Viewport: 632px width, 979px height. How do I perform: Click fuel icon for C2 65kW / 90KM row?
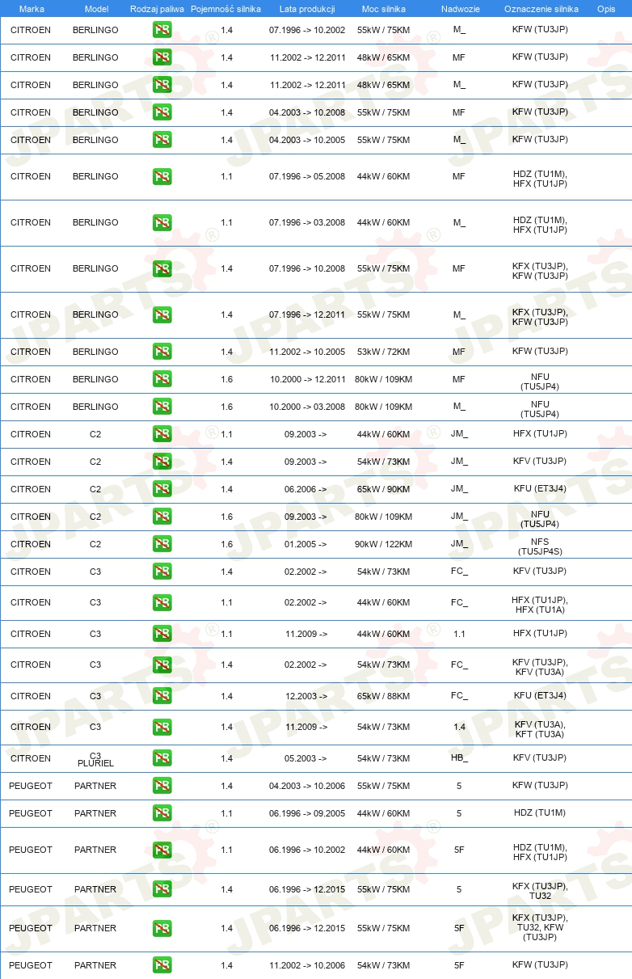[162, 489]
